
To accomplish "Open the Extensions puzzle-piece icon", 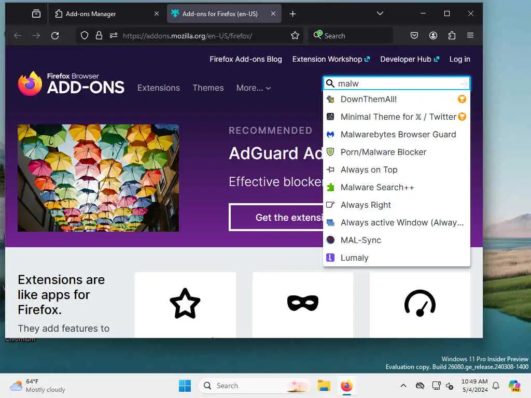I will pyautogui.click(x=452, y=36).
